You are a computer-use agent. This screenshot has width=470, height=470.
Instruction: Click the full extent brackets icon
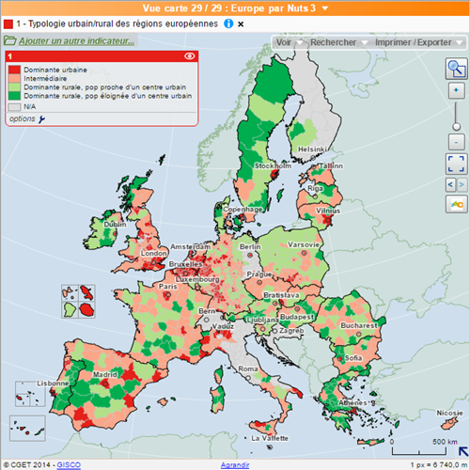(456, 164)
